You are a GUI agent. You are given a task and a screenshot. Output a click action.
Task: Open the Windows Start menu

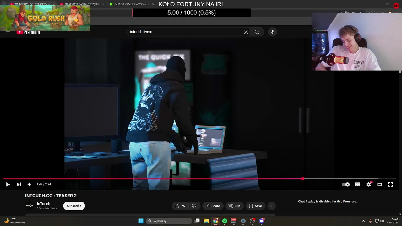click(141, 221)
